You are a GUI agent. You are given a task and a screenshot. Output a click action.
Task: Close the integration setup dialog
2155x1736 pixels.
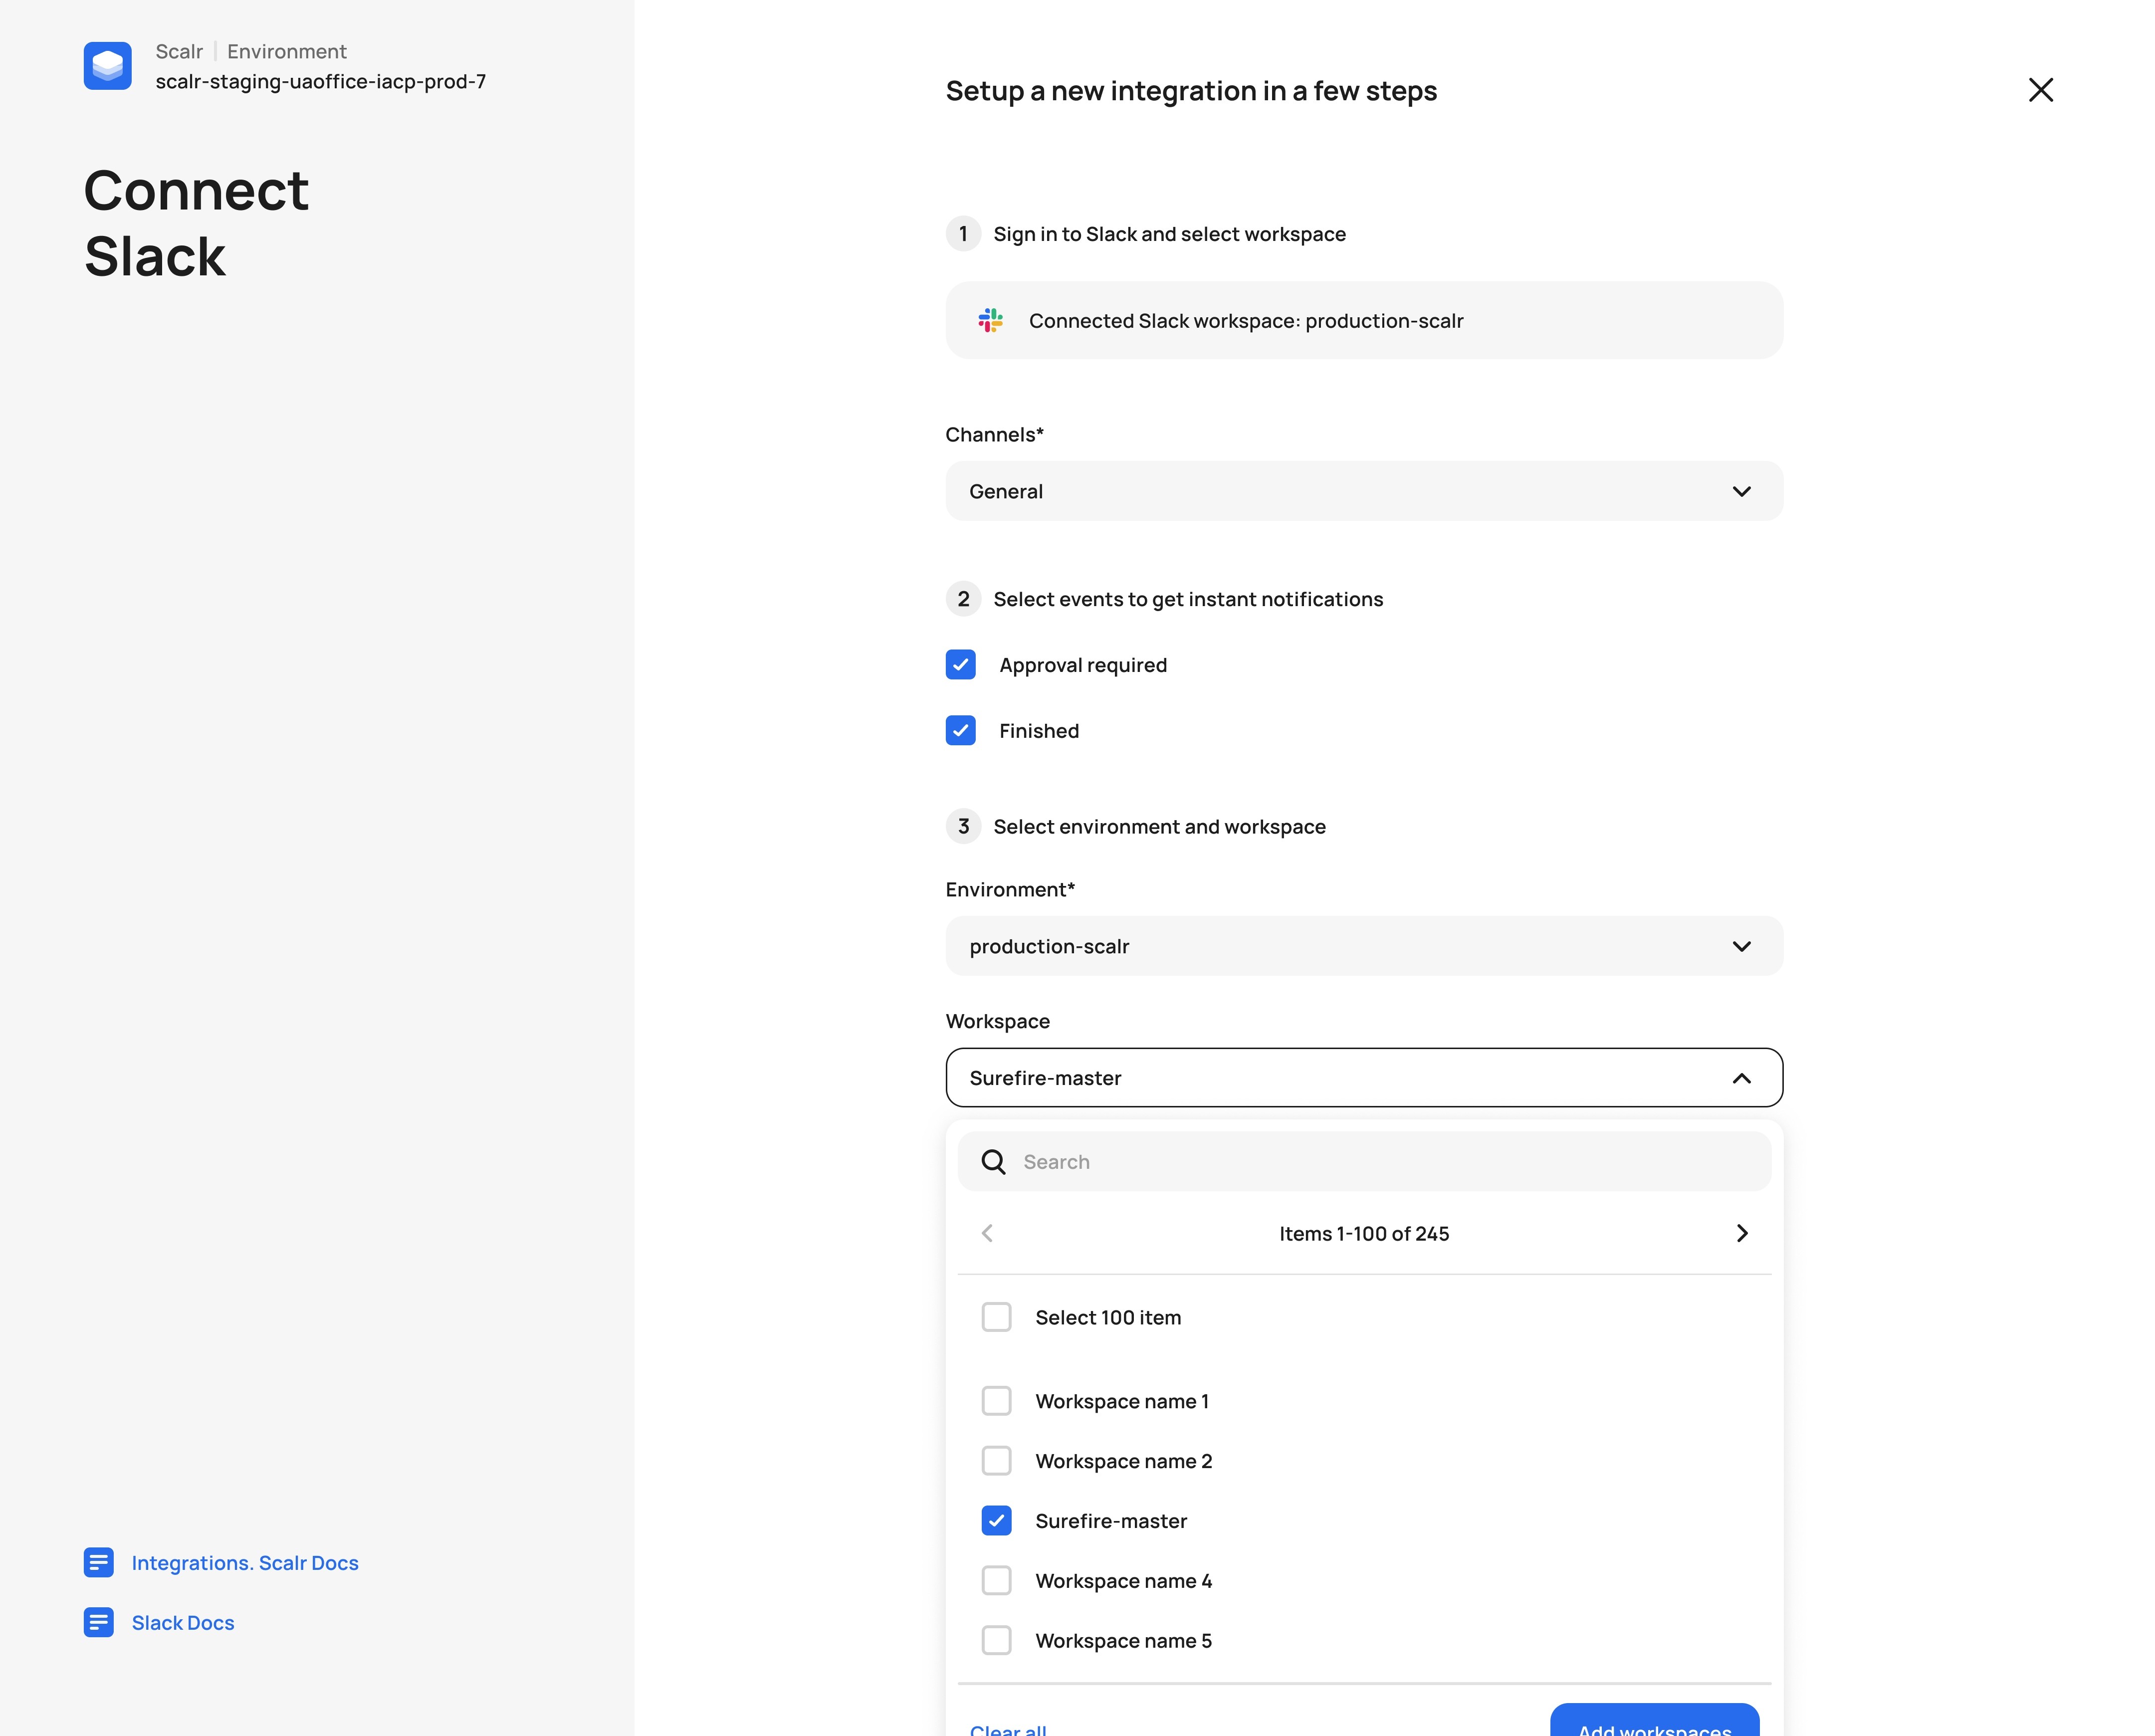pyautogui.click(x=2040, y=90)
